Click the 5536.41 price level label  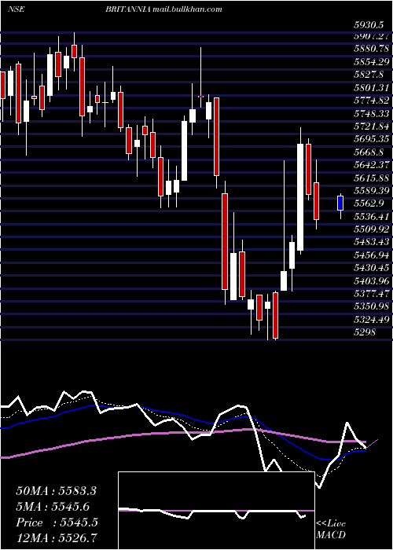[372, 218]
